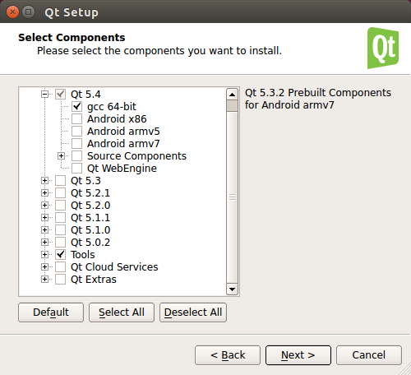411x375 pixels.
Task: Expand the Qt 5.1.1 node
Action: 44,218
